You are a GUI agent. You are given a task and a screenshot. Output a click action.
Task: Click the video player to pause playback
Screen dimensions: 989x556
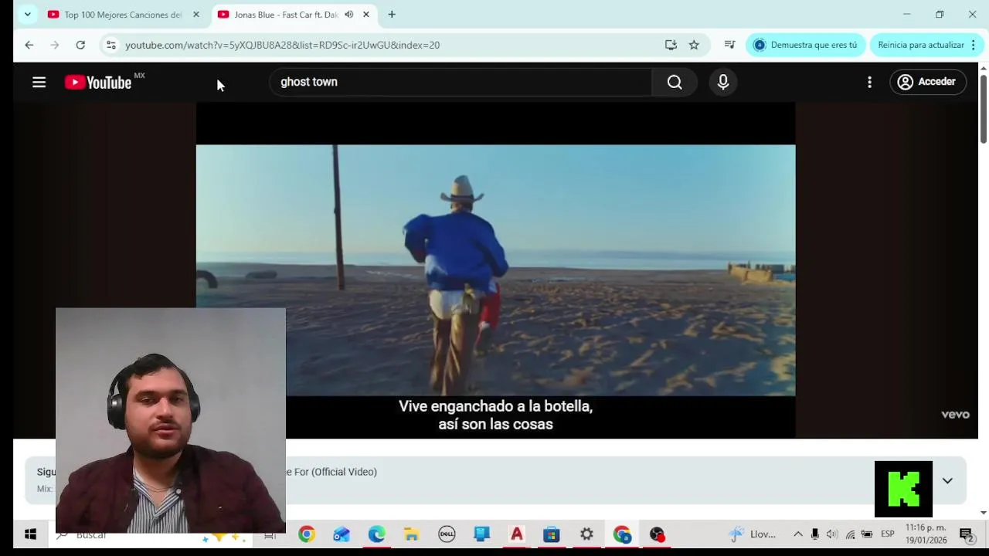495,270
